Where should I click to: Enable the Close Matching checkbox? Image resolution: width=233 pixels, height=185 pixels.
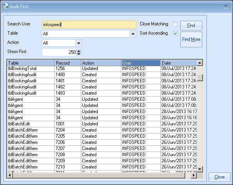(175, 24)
